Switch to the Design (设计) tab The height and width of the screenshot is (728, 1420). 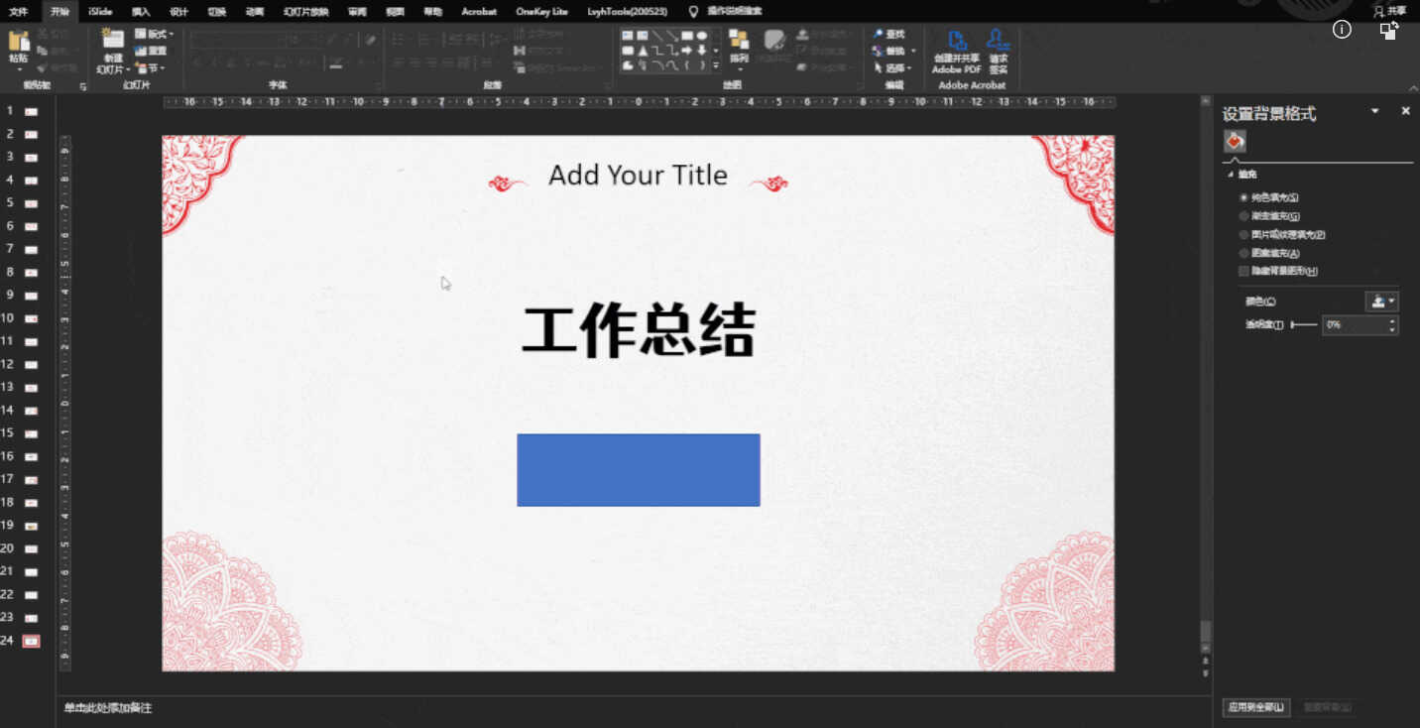point(178,11)
